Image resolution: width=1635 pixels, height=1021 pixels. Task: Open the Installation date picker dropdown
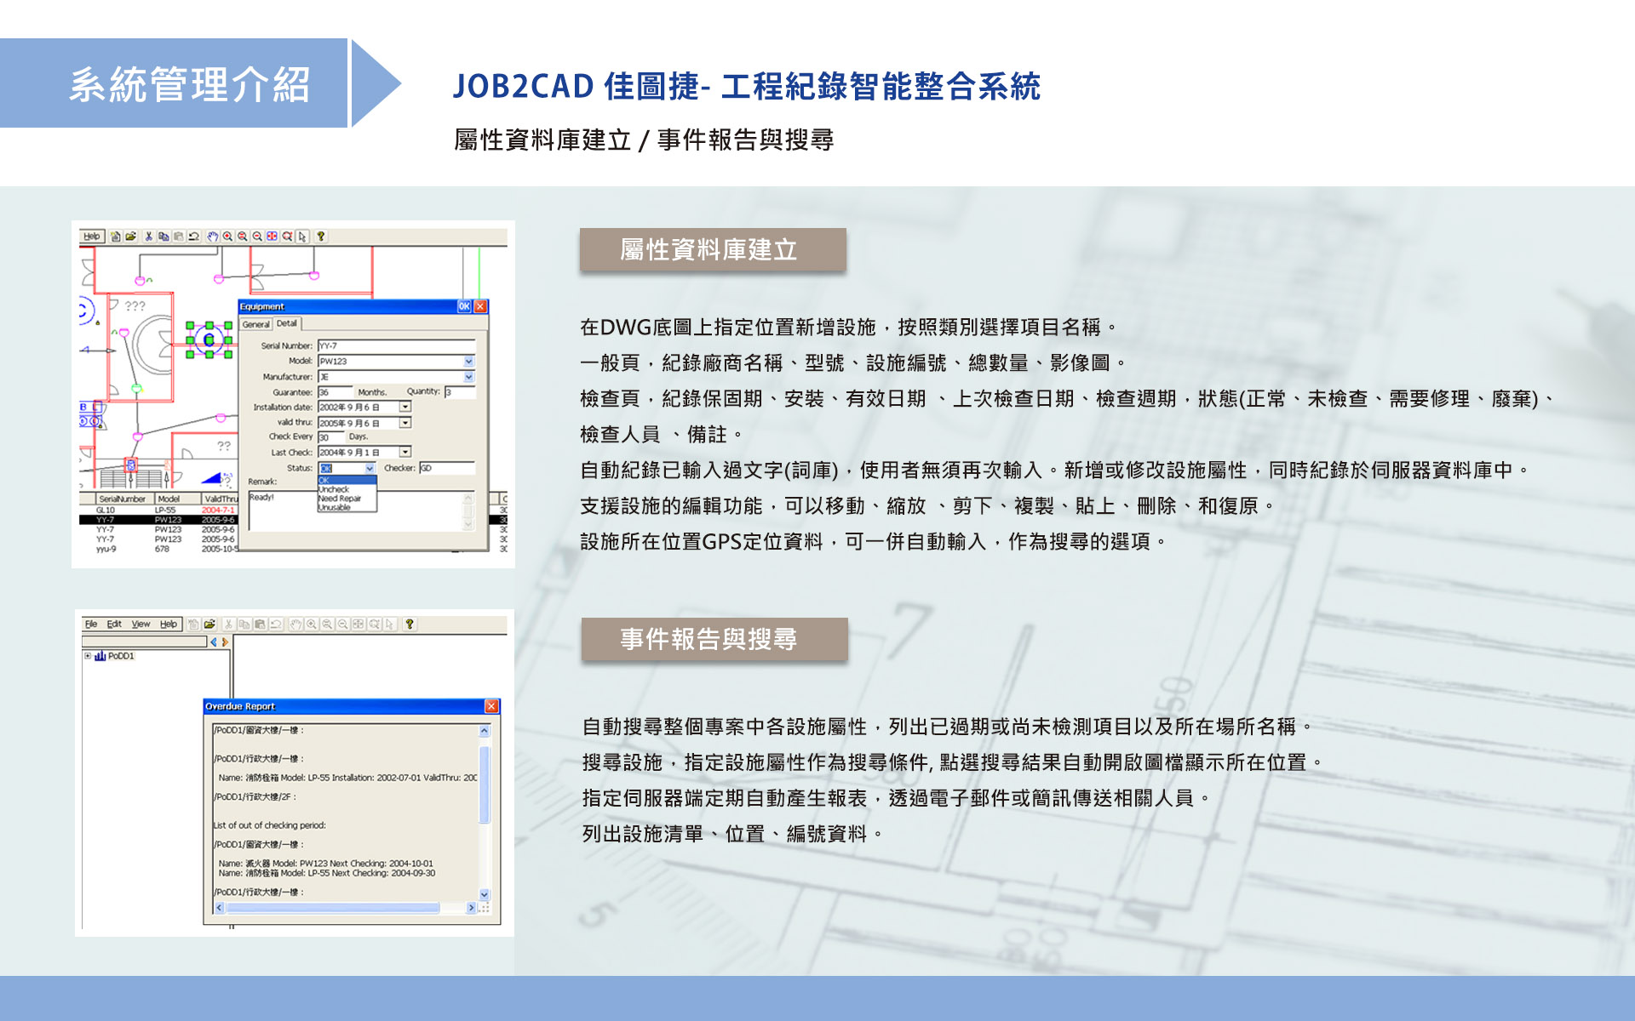[x=405, y=407]
